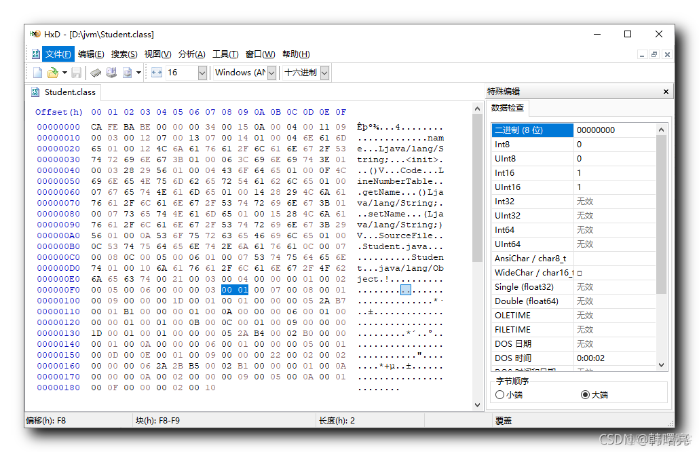This screenshot has width=699, height=452.
Task: Click decoded text 'ineNumberTable..'
Action: pos(400,181)
